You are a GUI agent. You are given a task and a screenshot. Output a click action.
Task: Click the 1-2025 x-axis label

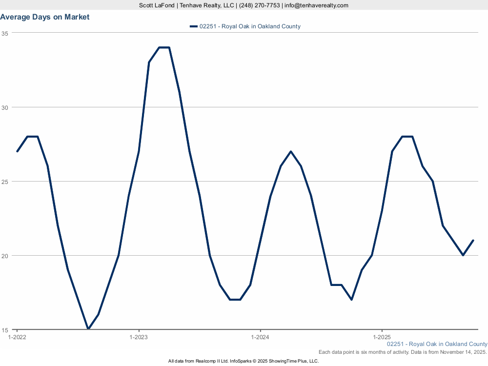382,337
